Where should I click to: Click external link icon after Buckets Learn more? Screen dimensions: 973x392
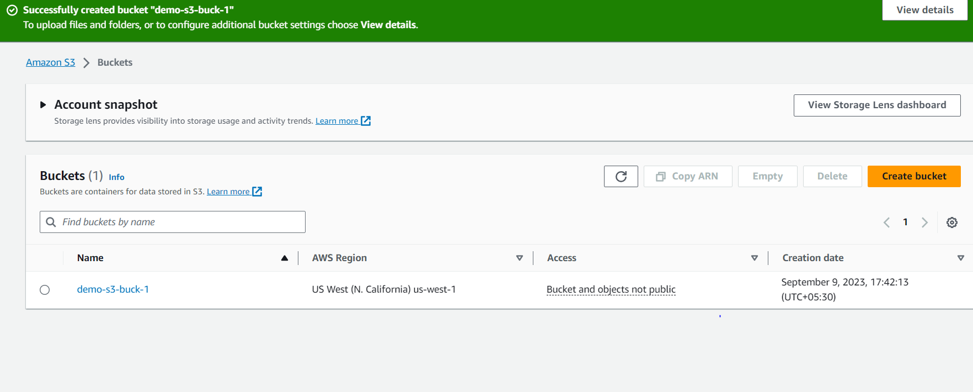click(x=257, y=192)
